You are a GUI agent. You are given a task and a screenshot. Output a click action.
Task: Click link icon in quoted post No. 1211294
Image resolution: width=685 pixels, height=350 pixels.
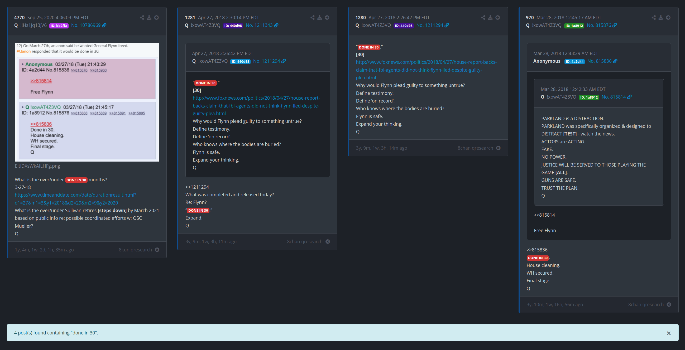tap(284, 61)
